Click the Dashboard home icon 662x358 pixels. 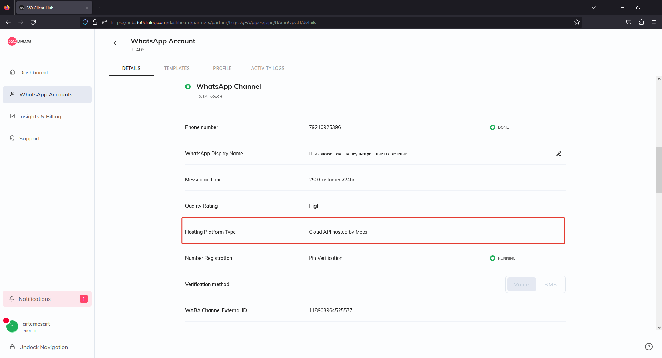12,72
